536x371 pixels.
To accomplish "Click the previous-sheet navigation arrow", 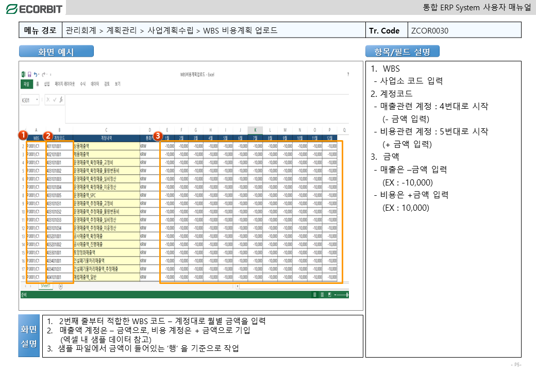I will (x=25, y=286).
